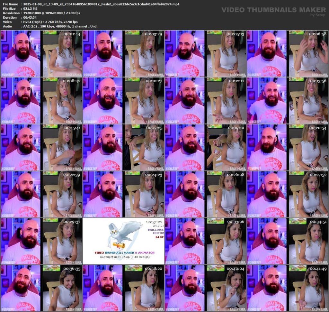Open the thumbnail at 00:08:42
Viewport: 329px width, 312px height.
[x=41, y=100]
